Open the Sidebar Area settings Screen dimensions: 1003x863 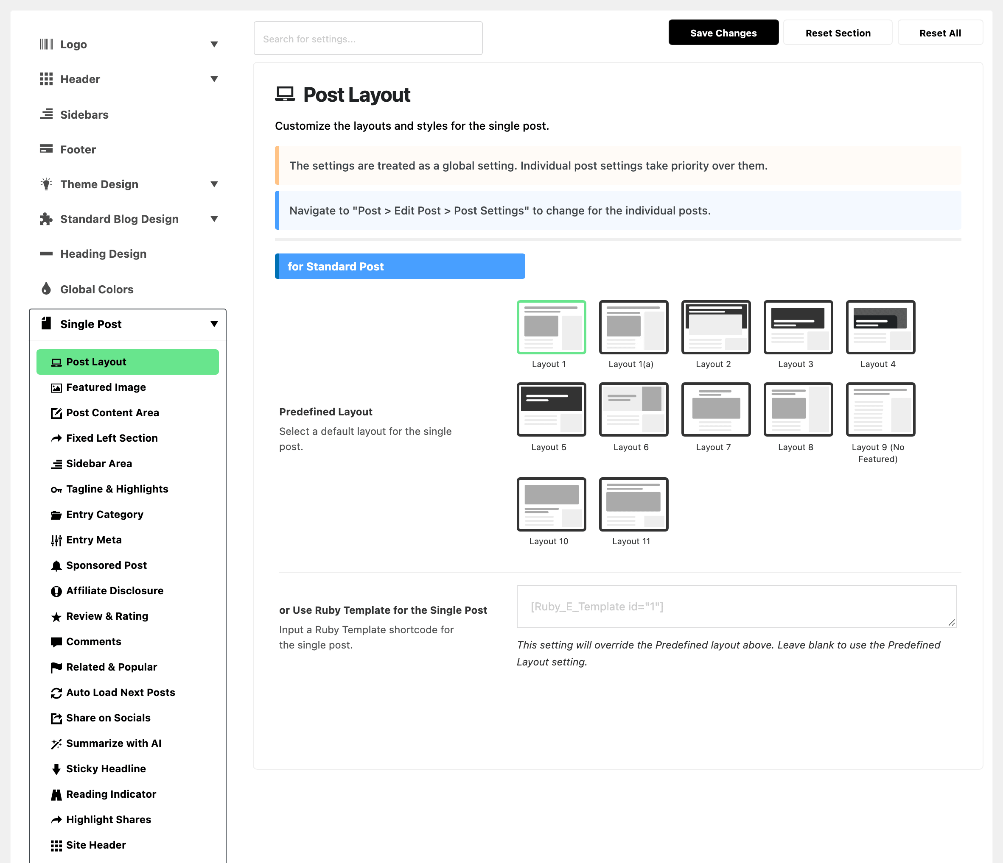[128, 464]
